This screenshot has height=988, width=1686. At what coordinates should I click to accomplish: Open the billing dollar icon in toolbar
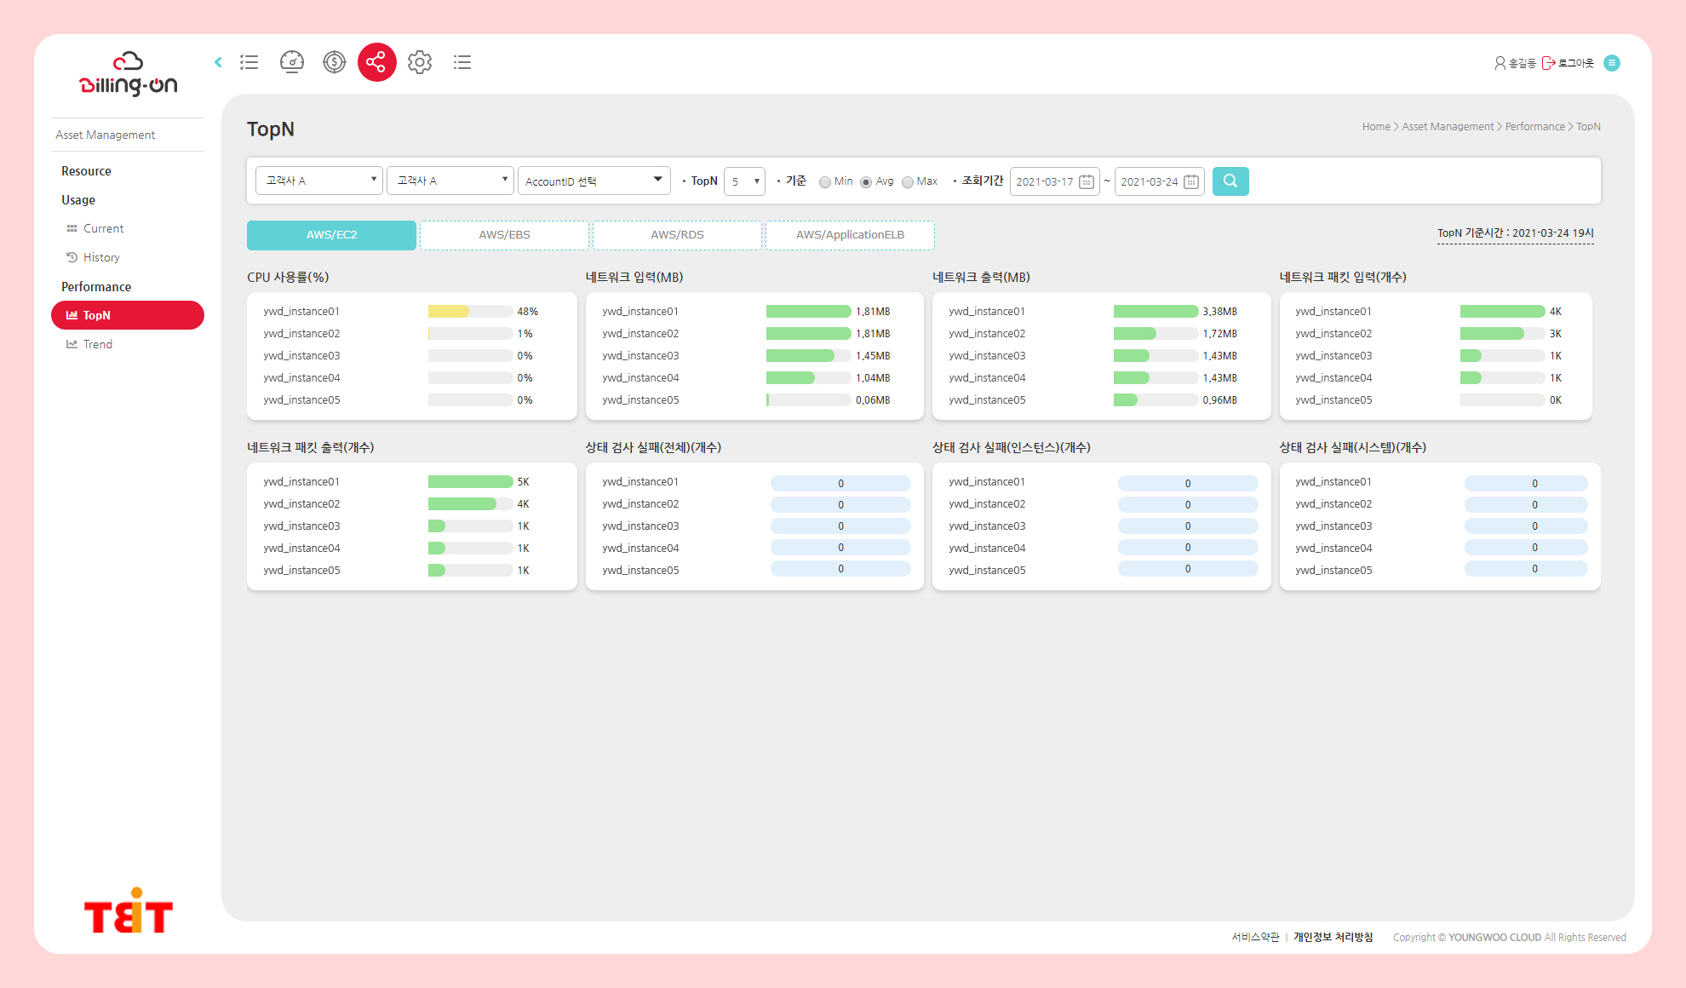pyautogui.click(x=334, y=62)
